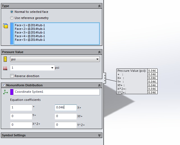Expand the Symbol Settings section
Image resolution: width=180 pixels, height=145 pixels.
click(99, 136)
